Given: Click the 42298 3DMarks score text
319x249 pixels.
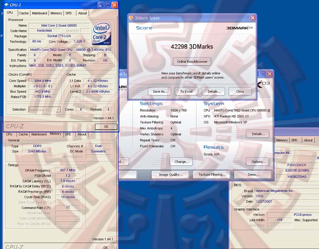Looking at the screenshot, I should [x=192, y=47].
